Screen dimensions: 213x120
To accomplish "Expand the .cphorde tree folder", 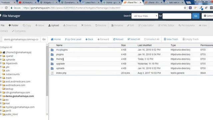I will click(1, 60).
